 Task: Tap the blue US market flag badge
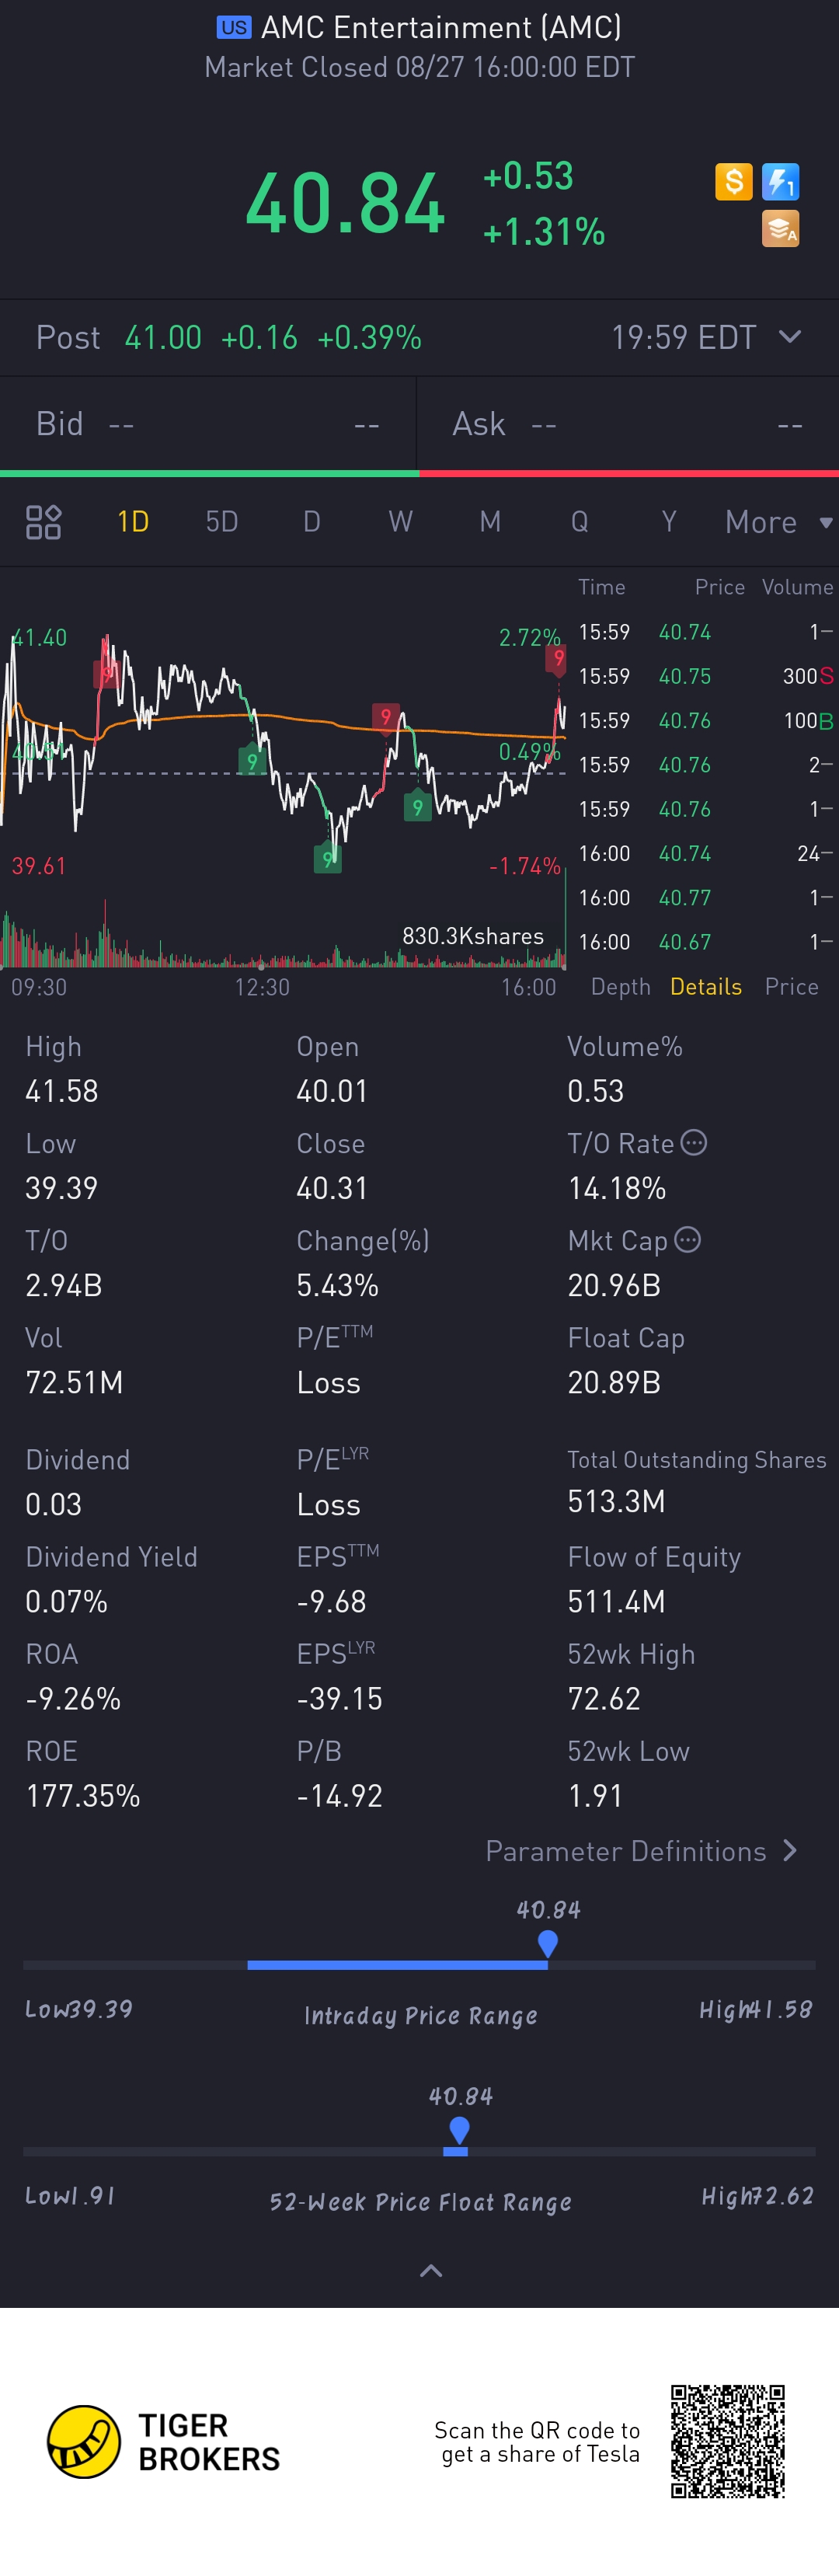(x=234, y=27)
